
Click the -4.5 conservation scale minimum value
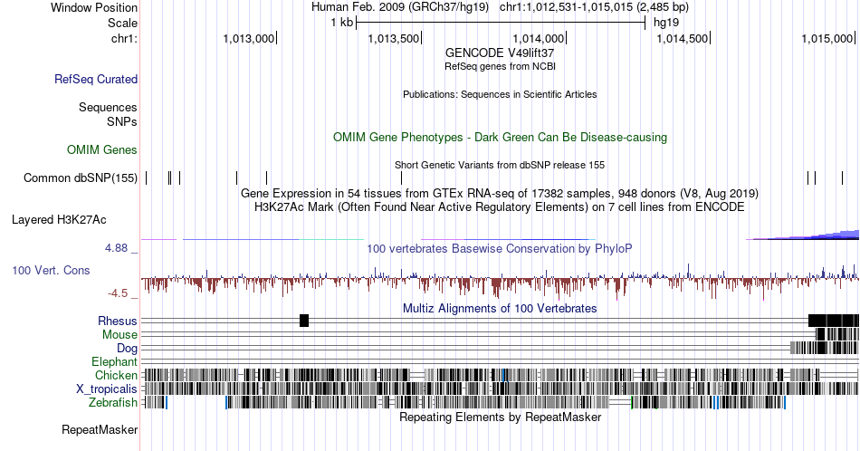(118, 293)
